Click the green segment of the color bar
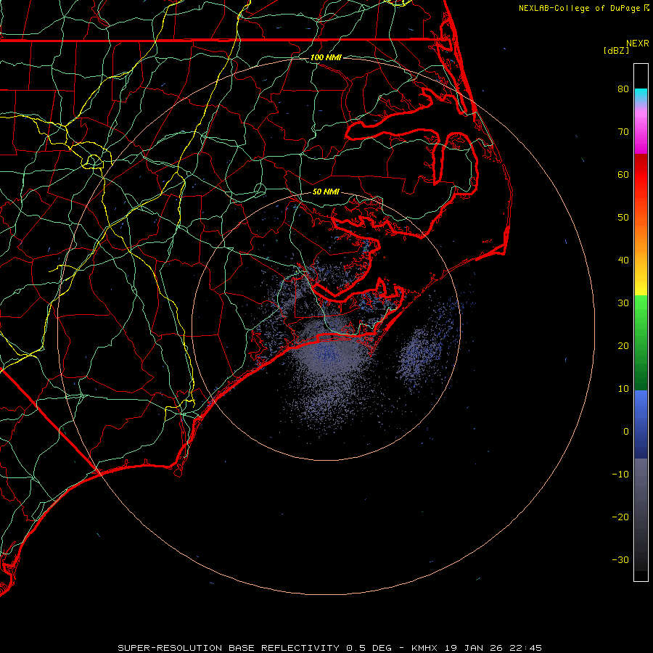653x653 pixels. [641, 342]
